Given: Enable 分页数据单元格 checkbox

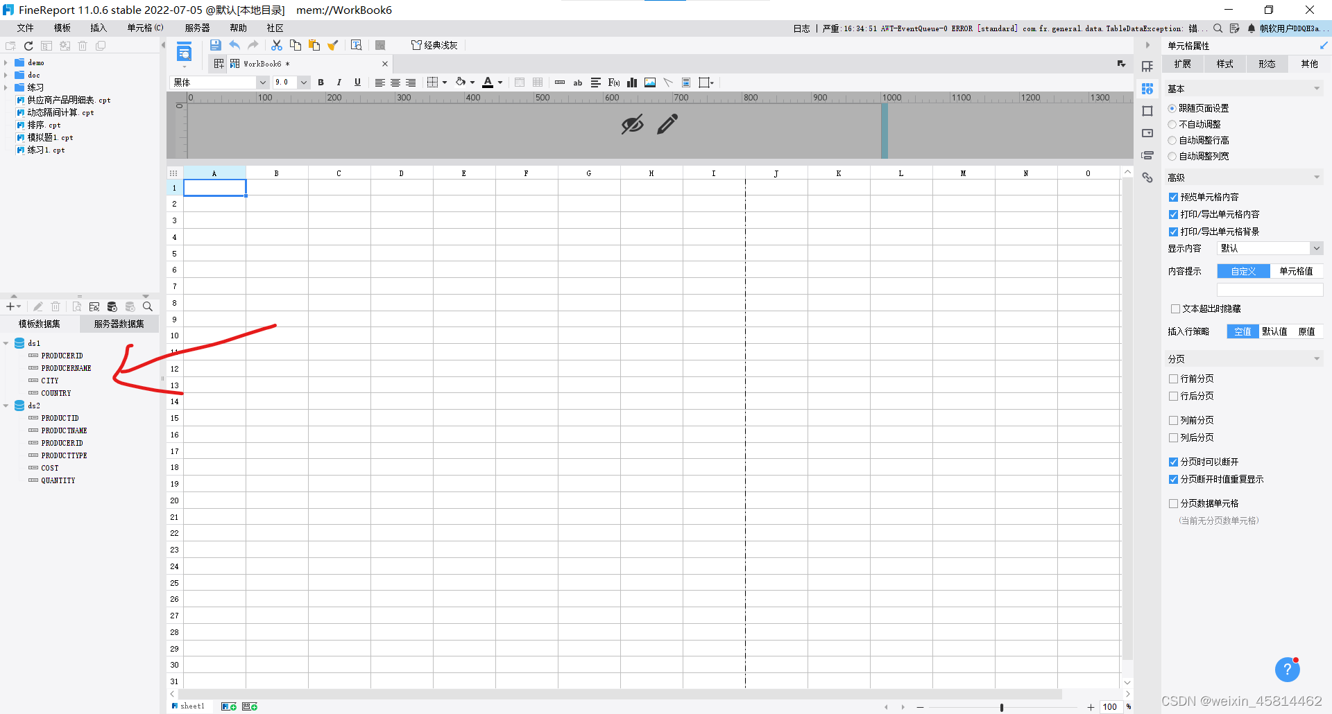Looking at the screenshot, I should point(1173,504).
